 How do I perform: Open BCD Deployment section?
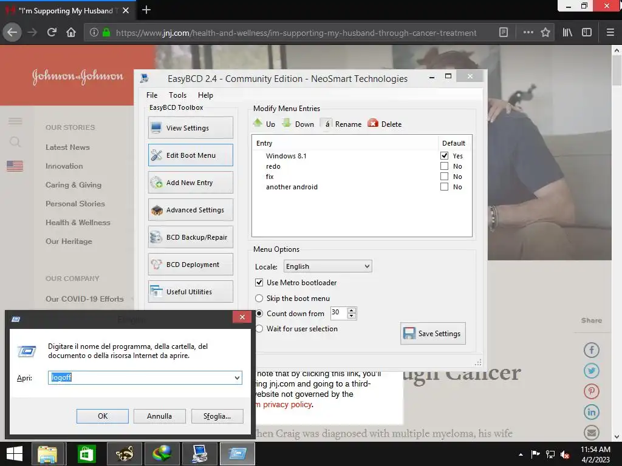[190, 265]
